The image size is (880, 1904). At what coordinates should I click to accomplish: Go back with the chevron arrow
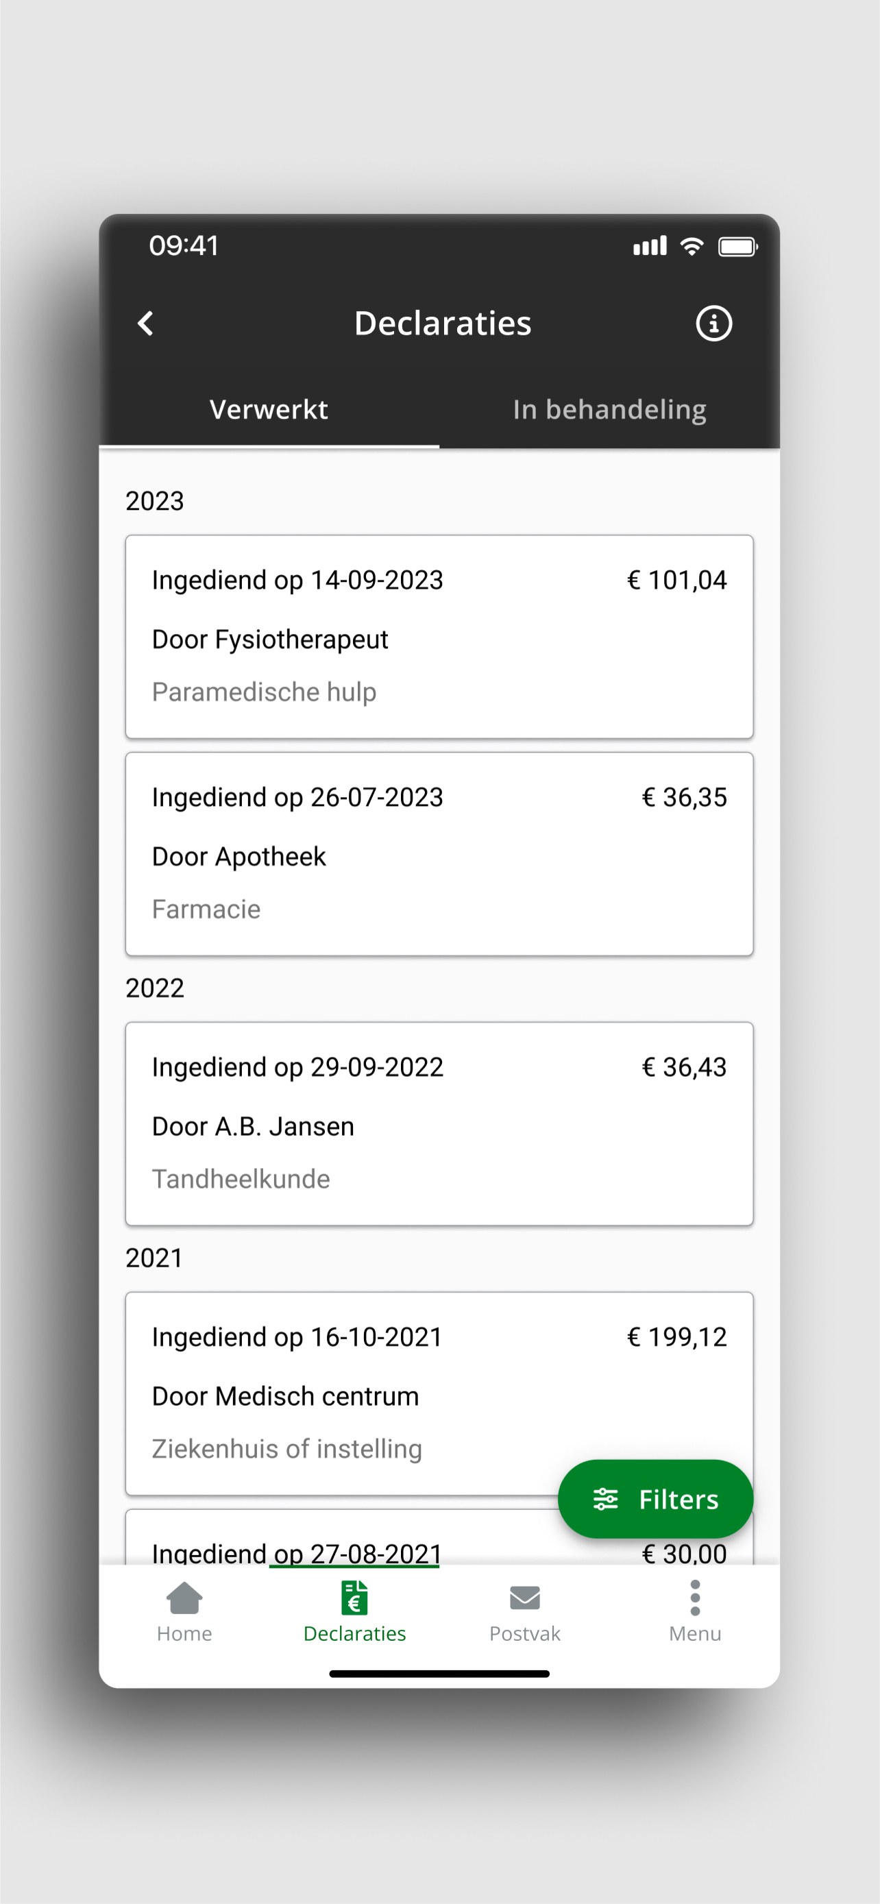(145, 323)
